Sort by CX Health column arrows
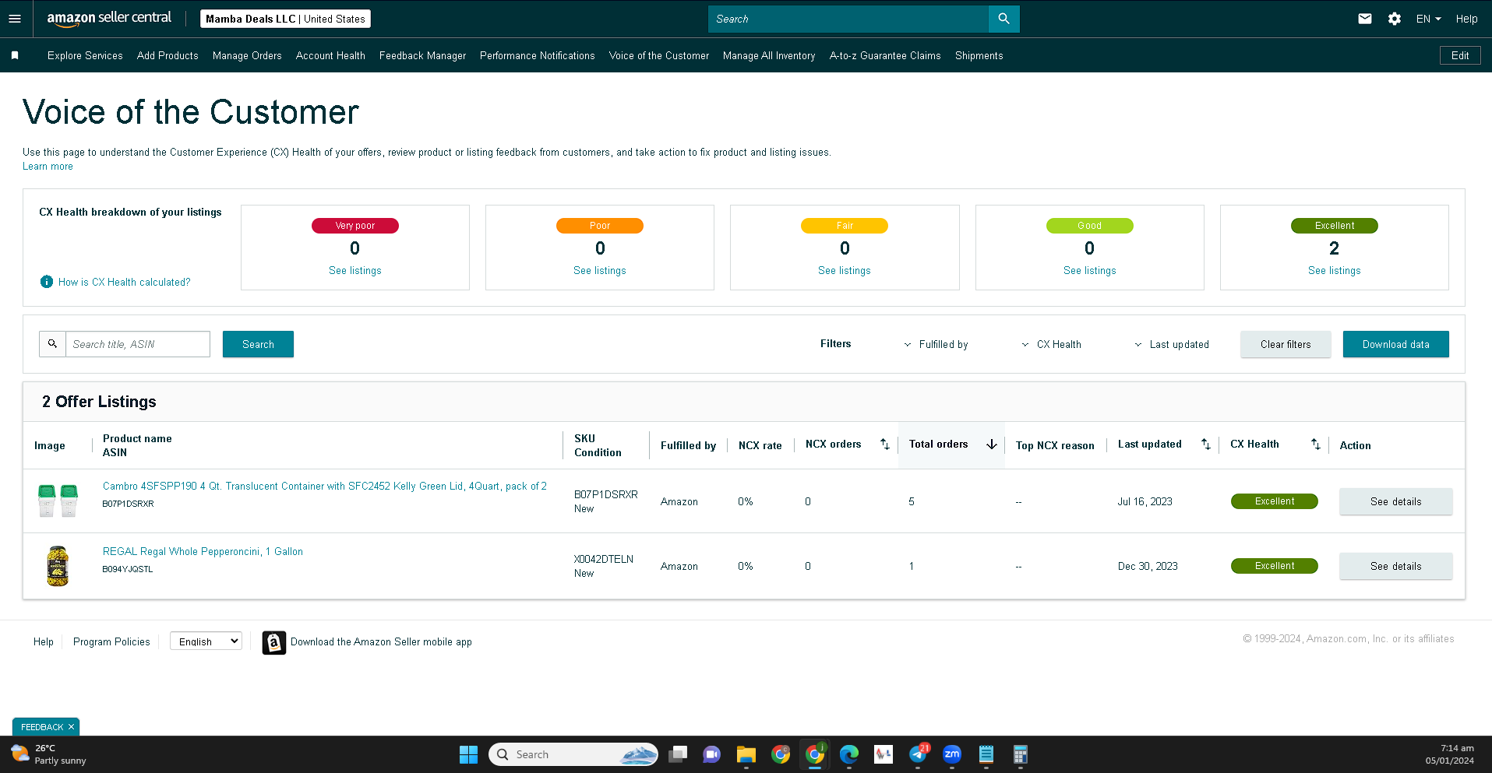The width and height of the screenshot is (1492, 773). tap(1315, 444)
